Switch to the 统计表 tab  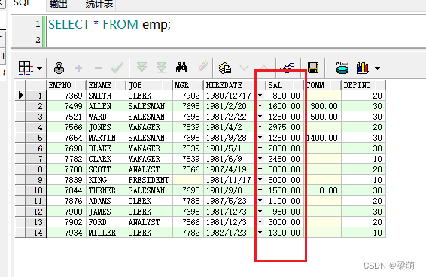click(x=99, y=4)
